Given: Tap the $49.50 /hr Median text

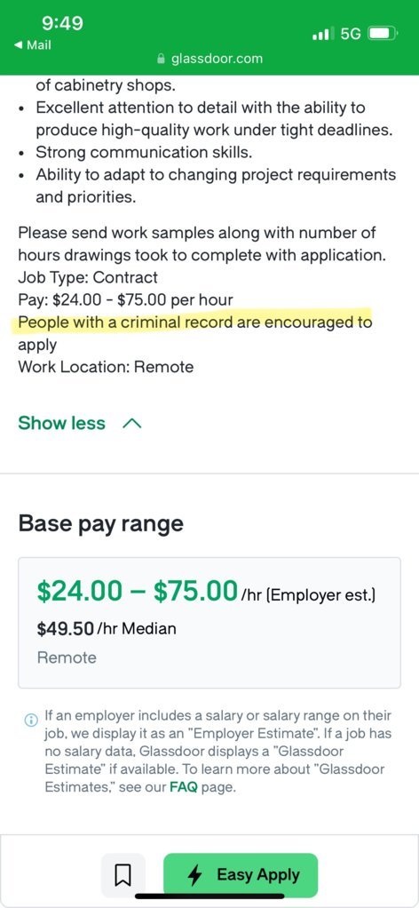Looking at the screenshot, I should (x=107, y=629).
